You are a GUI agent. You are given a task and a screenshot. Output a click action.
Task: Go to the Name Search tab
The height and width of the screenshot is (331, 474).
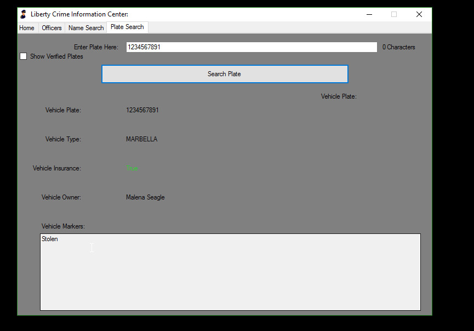(86, 28)
